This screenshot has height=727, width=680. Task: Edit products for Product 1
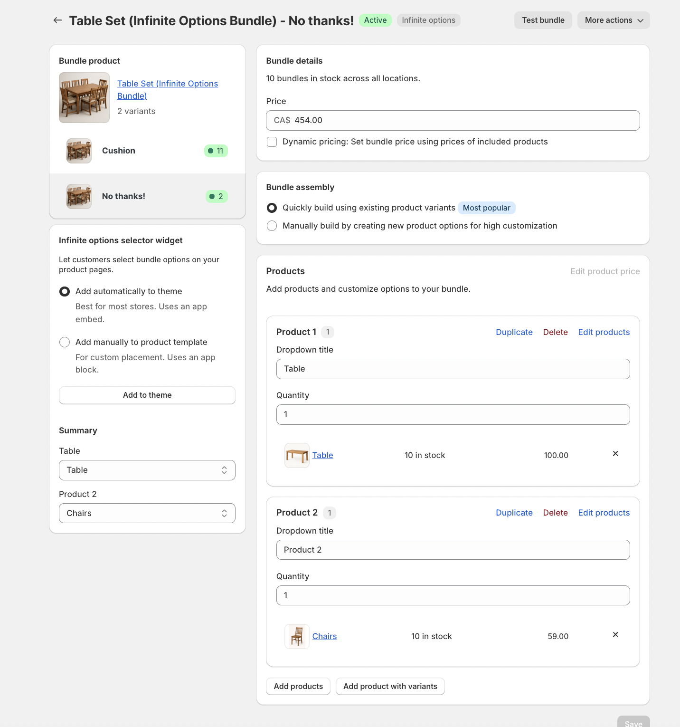(x=604, y=332)
